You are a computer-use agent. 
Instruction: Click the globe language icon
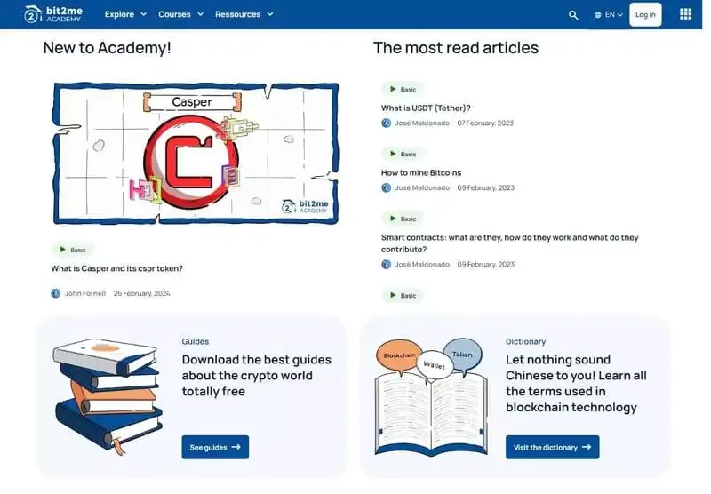click(597, 15)
